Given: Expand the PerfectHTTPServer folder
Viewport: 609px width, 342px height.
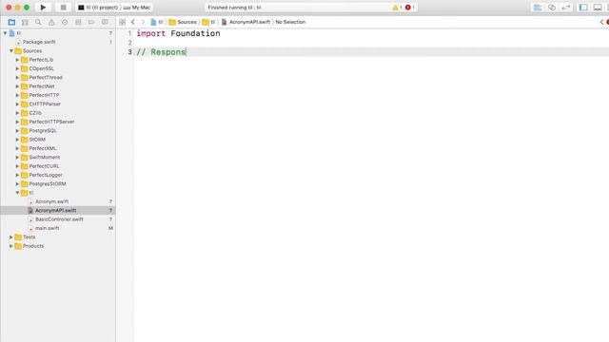Looking at the screenshot, I should (x=17, y=122).
